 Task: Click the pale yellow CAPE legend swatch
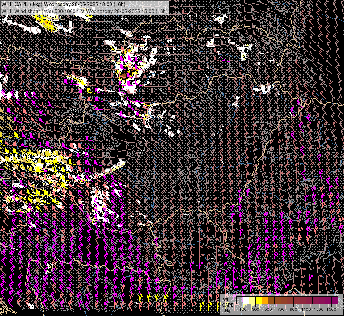pos(253,300)
